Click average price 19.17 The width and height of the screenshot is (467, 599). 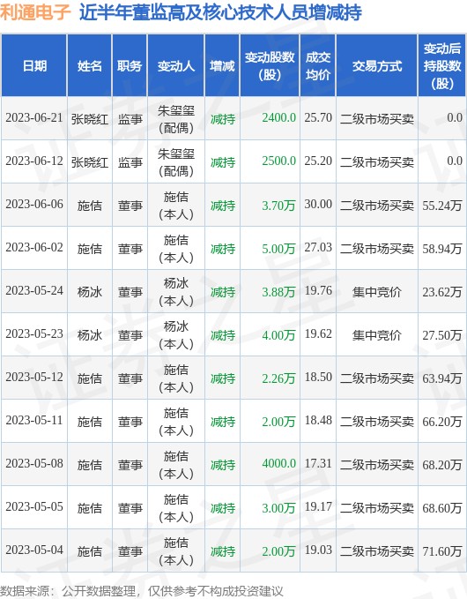coord(318,506)
